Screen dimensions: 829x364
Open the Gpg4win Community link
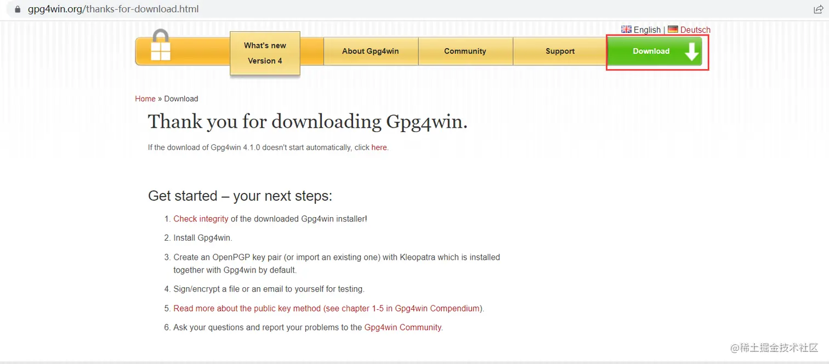click(x=403, y=327)
